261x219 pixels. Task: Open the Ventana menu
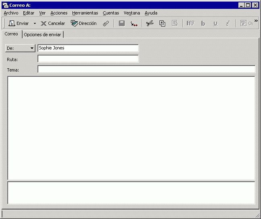[x=132, y=13]
